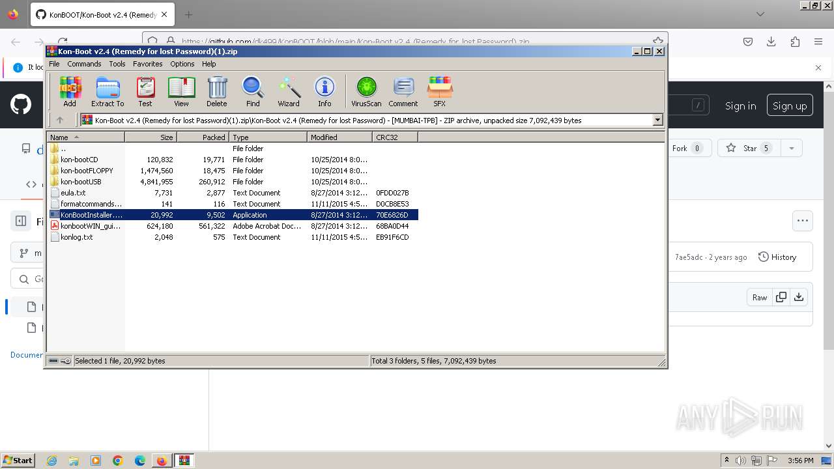Select the konbootWIN_gui PDF file

[x=233, y=226]
